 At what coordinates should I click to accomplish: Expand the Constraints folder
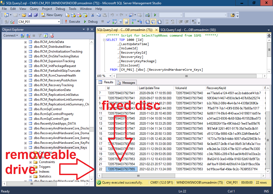tap(30, 162)
